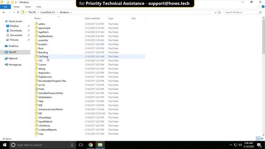Open the View ribbon tab

click(39, 7)
